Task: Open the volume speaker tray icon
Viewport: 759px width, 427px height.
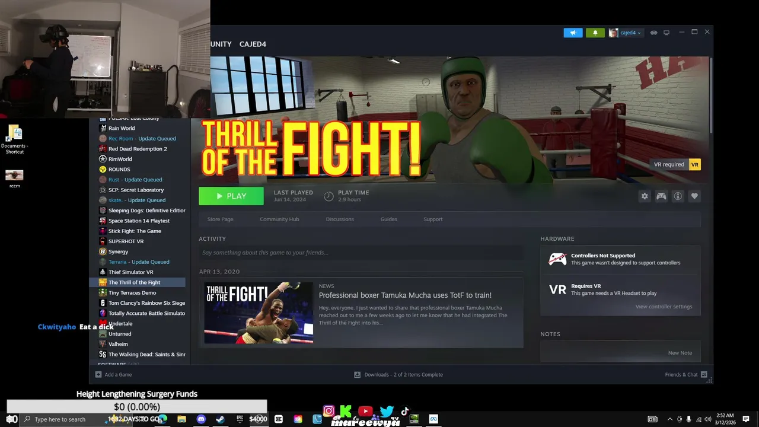Action: [x=708, y=419]
